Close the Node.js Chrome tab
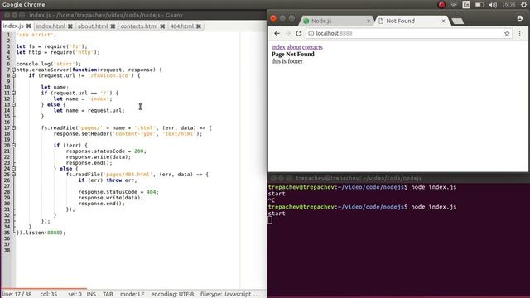 click(368, 21)
